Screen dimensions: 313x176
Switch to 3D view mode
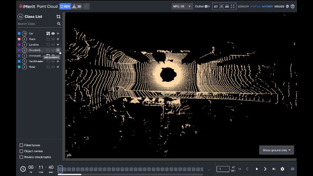(77, 7)
